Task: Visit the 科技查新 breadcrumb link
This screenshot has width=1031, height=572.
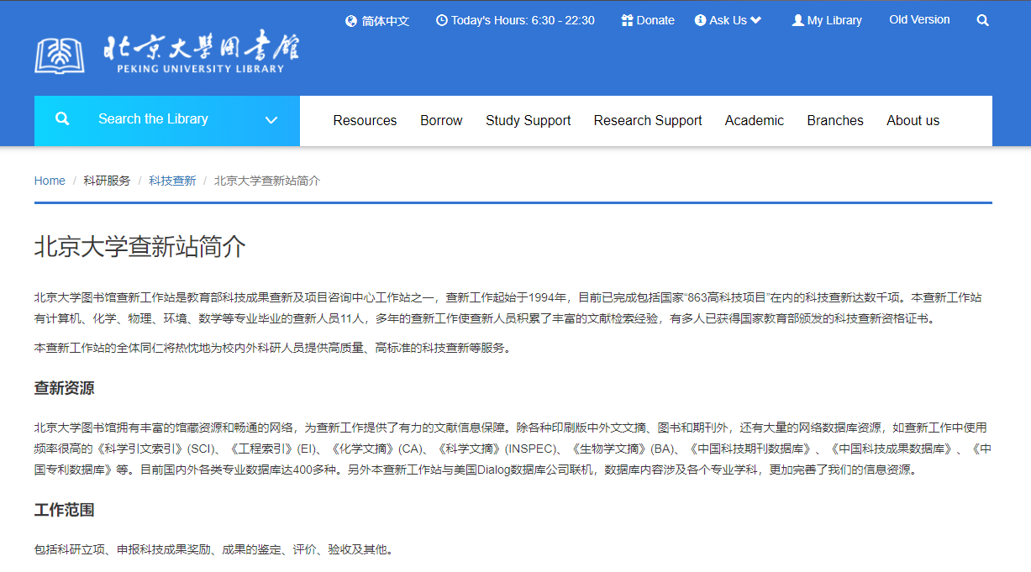Action: (x=172, y=180)
